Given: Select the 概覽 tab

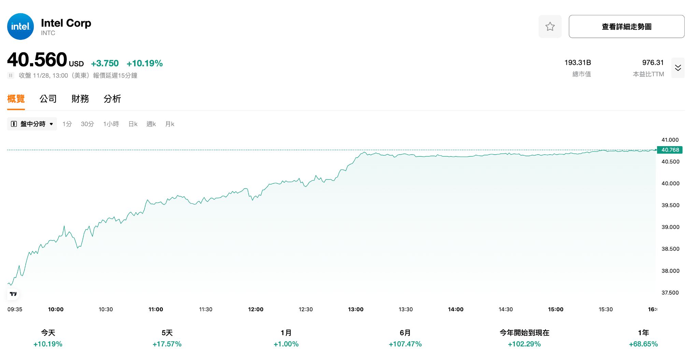Looking at the screenshot, I should click(16, 99).
